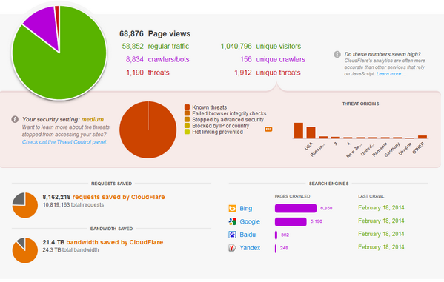This screenshot has height=282, width=444.
Task: Click the 'THREAT ORIGINS' chart title
Action: tap(360, 104)
